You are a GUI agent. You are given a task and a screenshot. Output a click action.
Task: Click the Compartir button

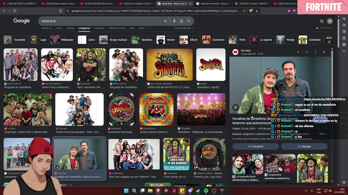point(256,147)
